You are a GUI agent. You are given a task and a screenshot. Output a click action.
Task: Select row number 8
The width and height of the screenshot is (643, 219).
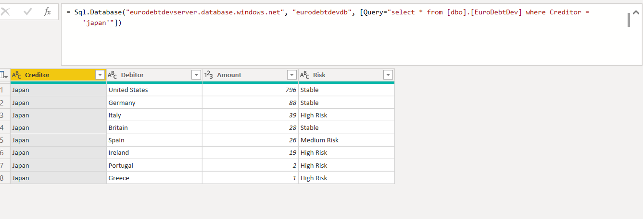5,178
